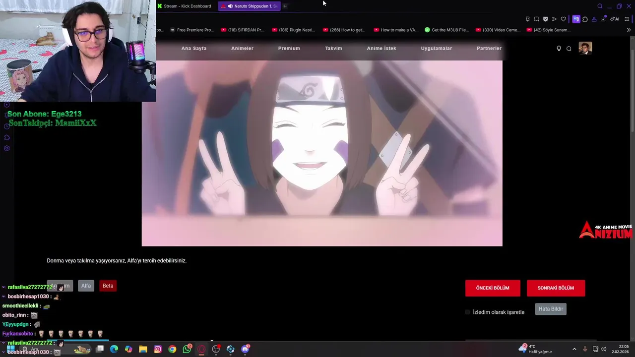635x357 pixels.
Task: Click the microphone tray icon
Action: point(585,349)
